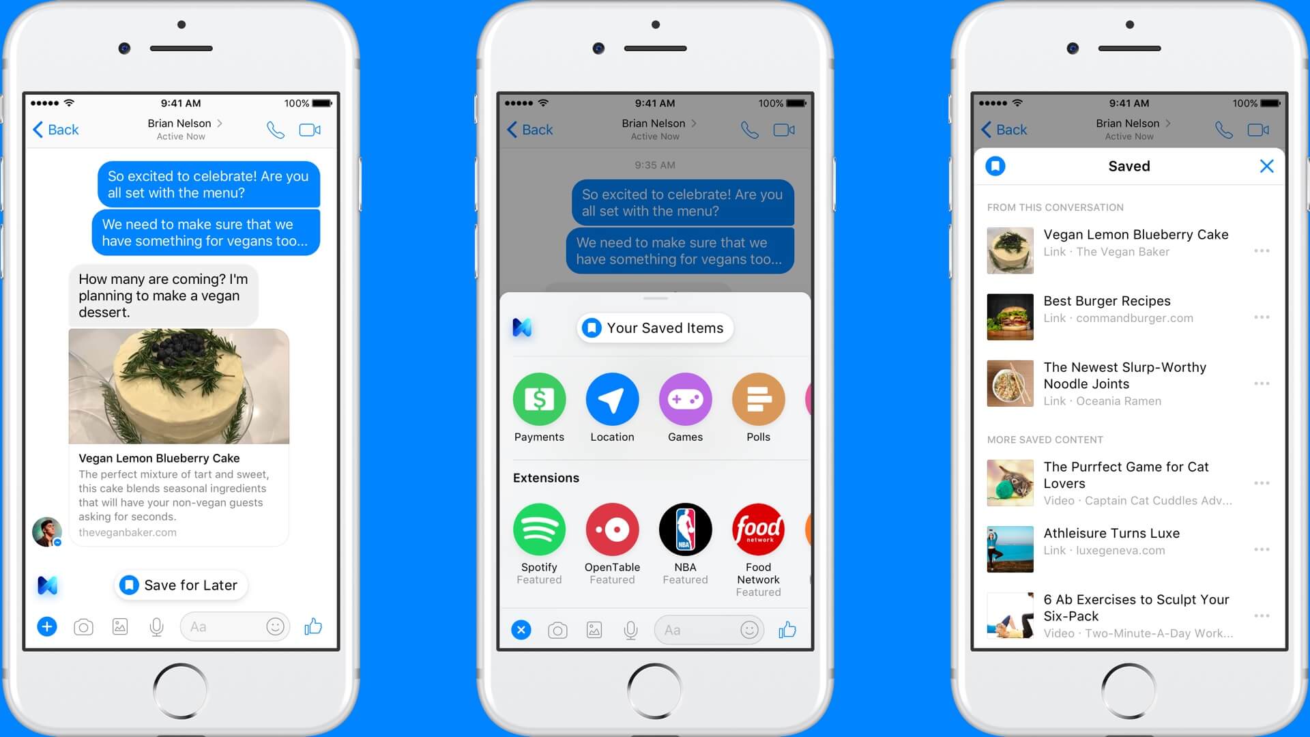Viewport: 1310px width, 737px height.
Task: Click the Payments icon in extensions menu
Action: tap(538, 399)
